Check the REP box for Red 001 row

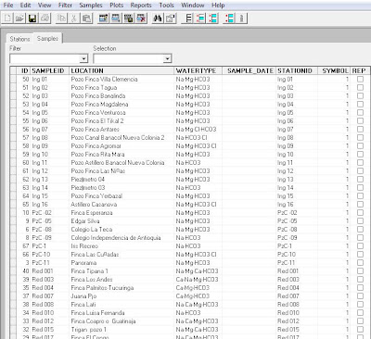pyautogui.click(x=360, y=271)
